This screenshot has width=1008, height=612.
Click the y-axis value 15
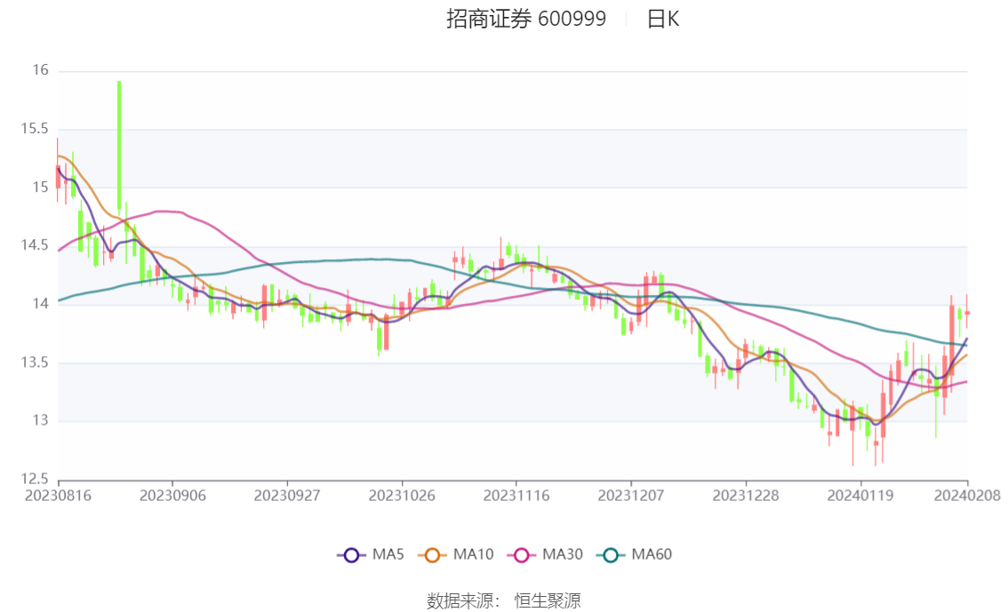41,187
